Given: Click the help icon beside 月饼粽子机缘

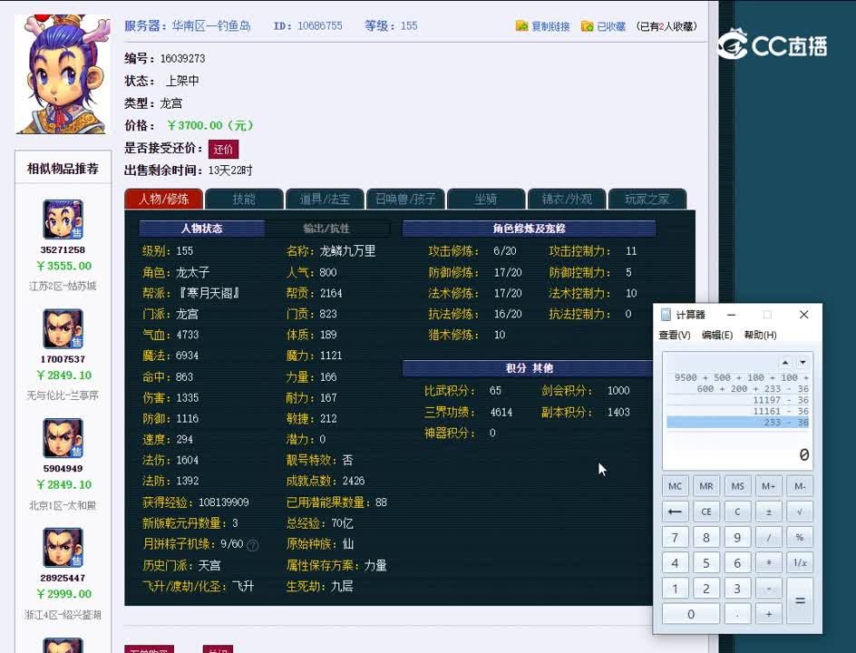Looking at the screenshot, I should (253, 545).
